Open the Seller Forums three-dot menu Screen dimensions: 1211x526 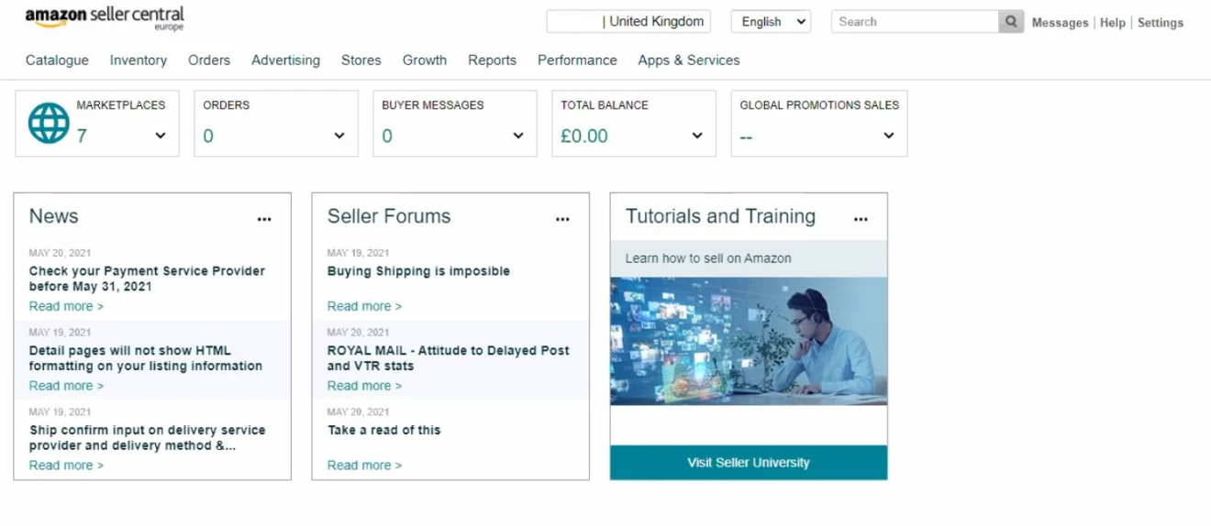point(562,219)
